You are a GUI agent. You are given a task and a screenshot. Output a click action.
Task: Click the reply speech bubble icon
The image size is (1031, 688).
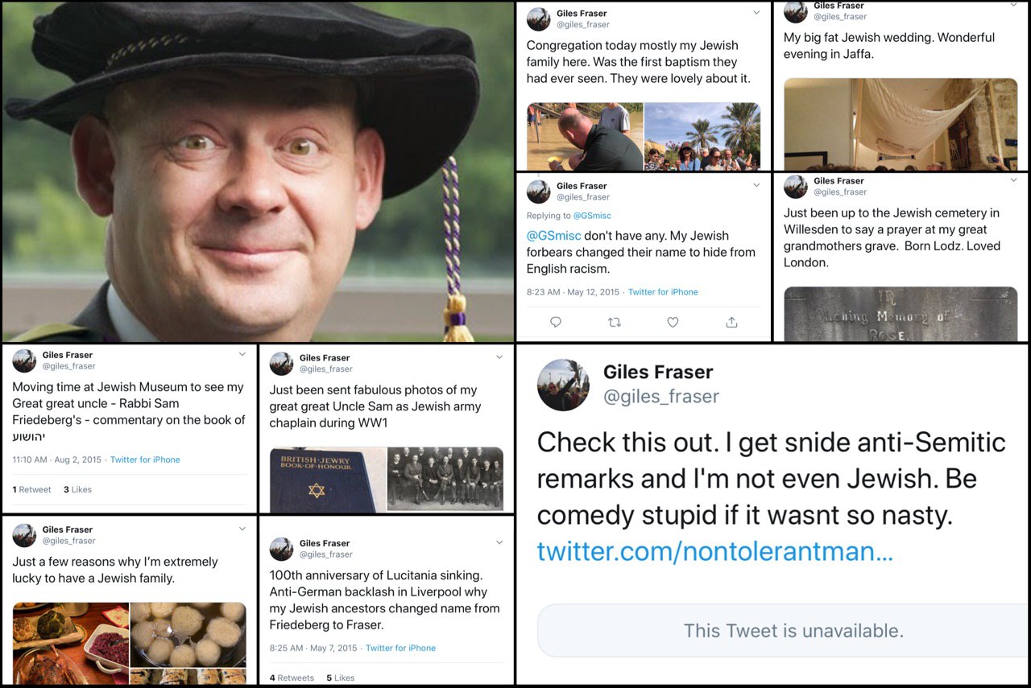pos(556,322)
